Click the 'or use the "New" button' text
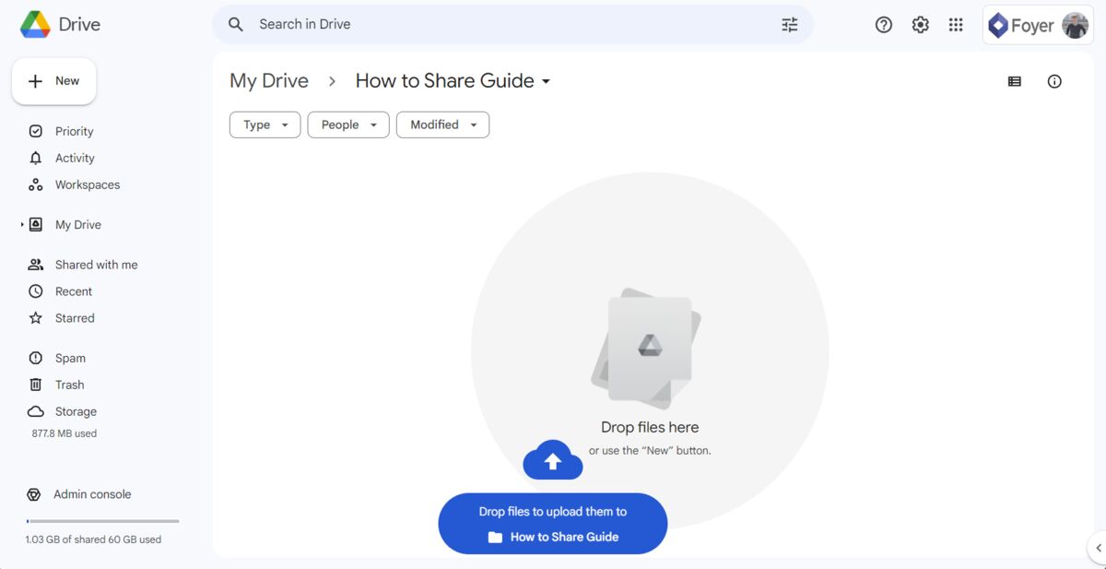Viewport: 1106px width, 569px height. [650, 451]
